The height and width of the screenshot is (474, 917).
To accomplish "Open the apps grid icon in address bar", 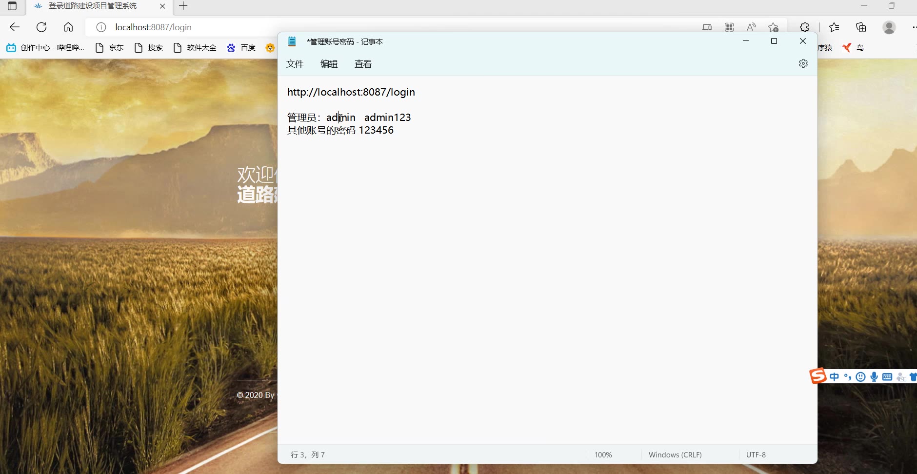I will [x=729, y=27].
